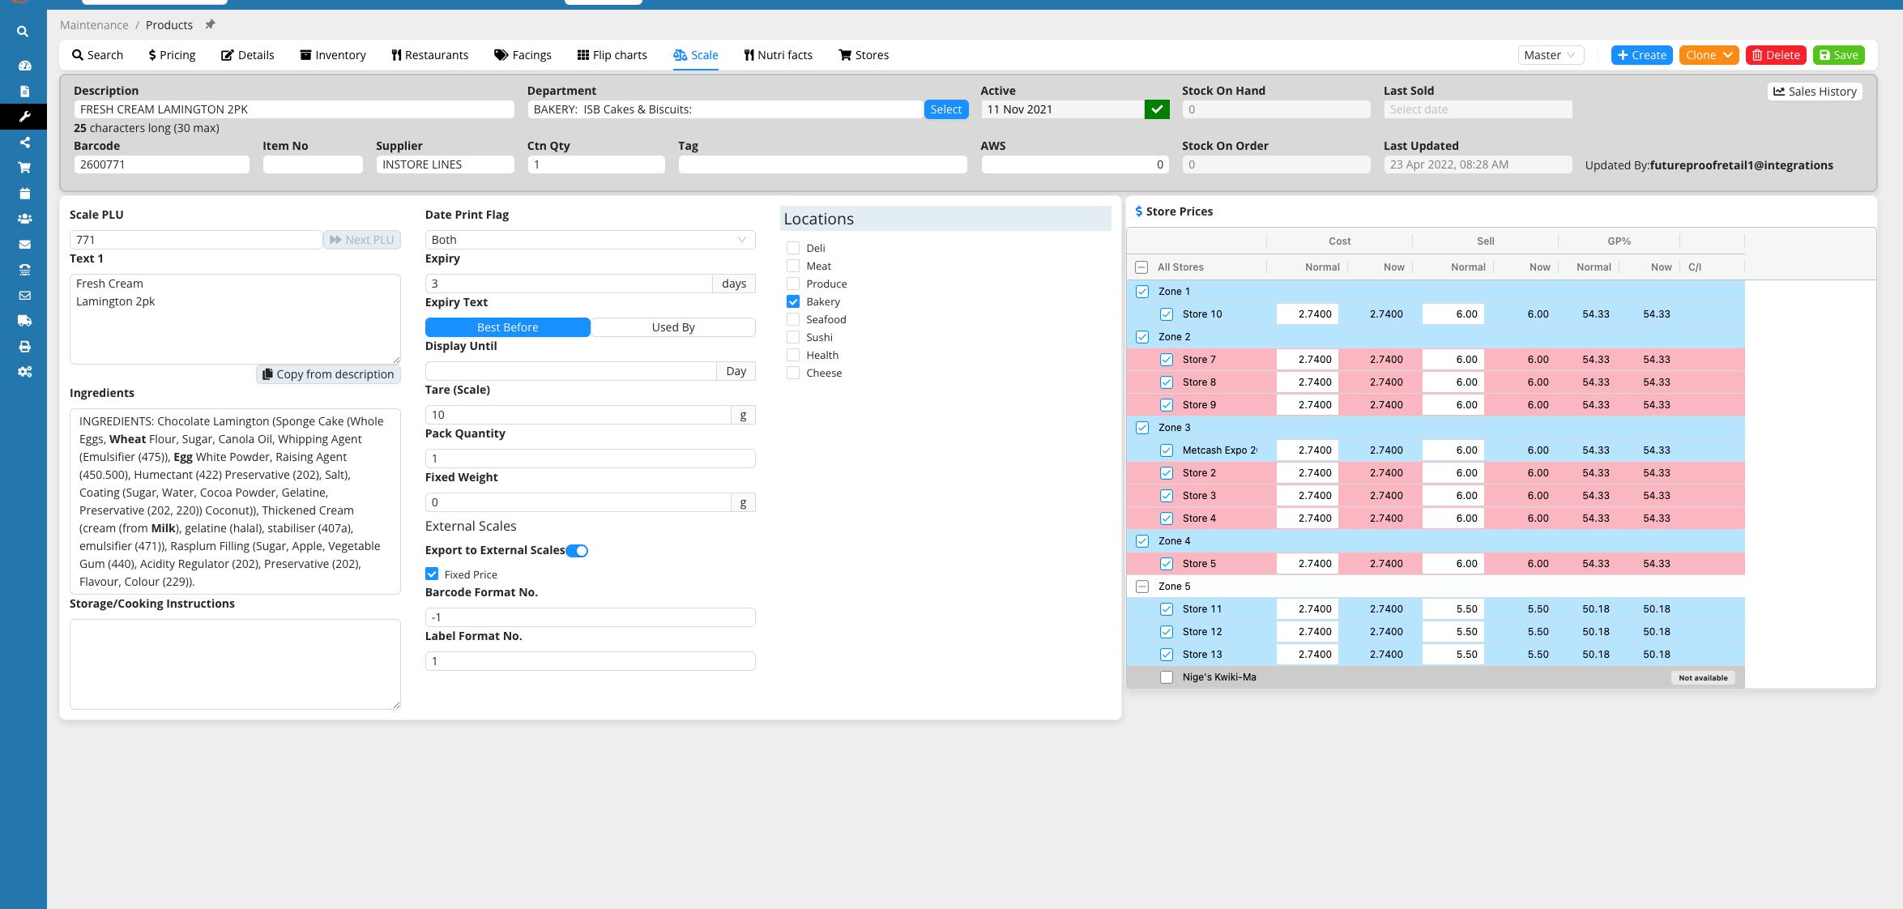Viewport: 1903px width, 909px height.
Task: Check the Deli location checkbox
Action: click(793, 248)
